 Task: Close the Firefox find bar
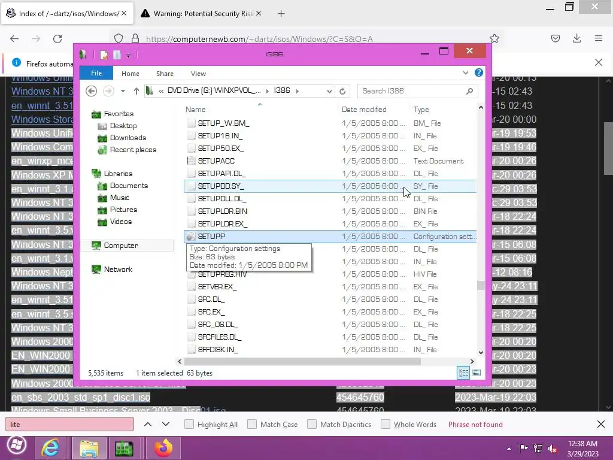pos(601,424)
